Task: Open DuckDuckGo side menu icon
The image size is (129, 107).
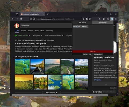Action: click(114, 26)
